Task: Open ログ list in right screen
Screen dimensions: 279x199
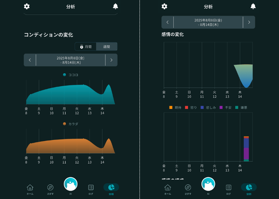Action: pyautogui.click(x=229, y=190)
